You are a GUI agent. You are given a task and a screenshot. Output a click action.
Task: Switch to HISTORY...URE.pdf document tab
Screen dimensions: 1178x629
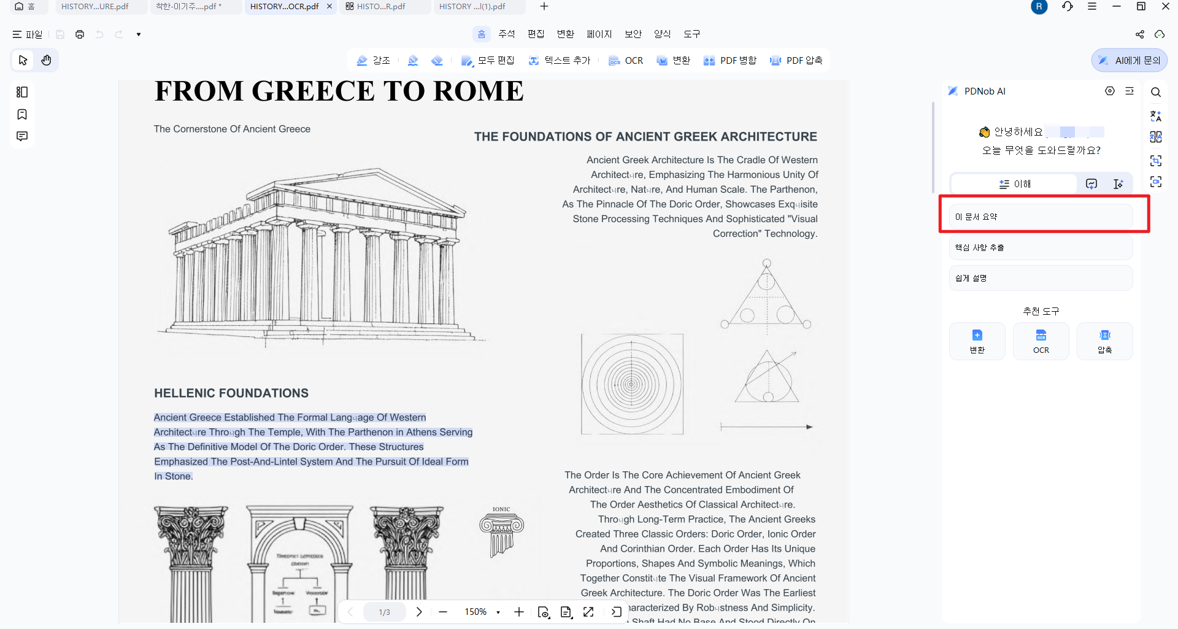pyautogui.click(x=101, y=7)
